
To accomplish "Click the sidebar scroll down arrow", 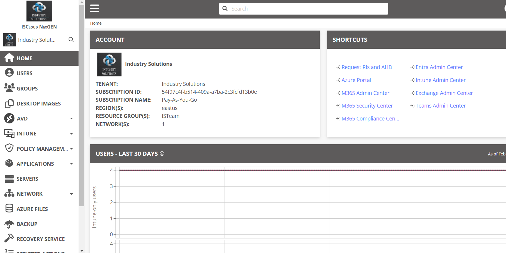I will [81, 251].
